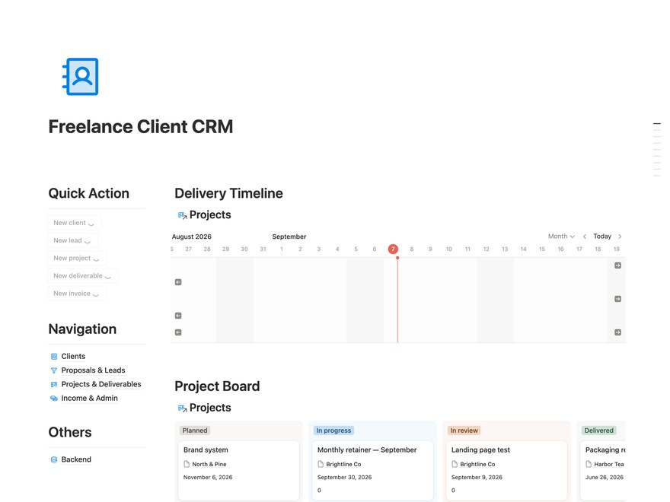Screen dimensions: 670x502
Task: Click the topmost right-arrow jump icon in timeline
Action: tap(618, 265)
